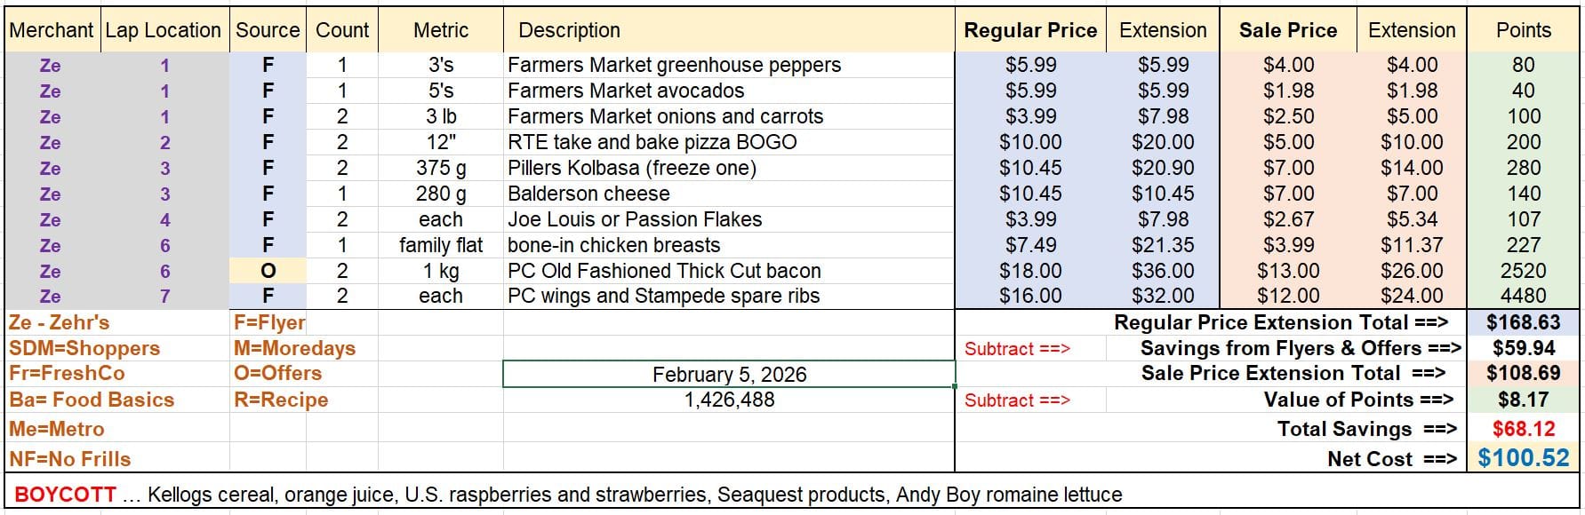
Task: Select the Lap Location header cell
Action: [164, 30]
